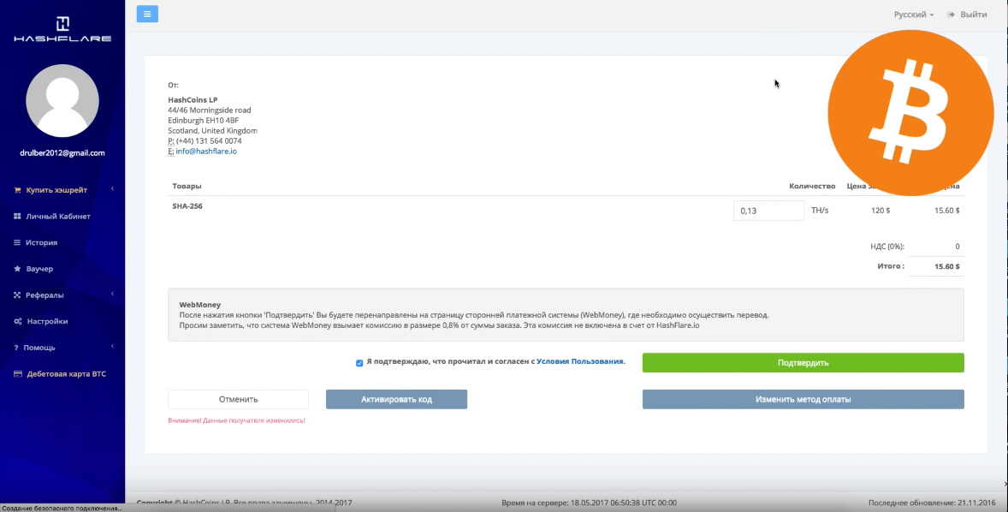Toggle the terms of use agreement checkbox
1008x512 pixels.
(359, 363)
